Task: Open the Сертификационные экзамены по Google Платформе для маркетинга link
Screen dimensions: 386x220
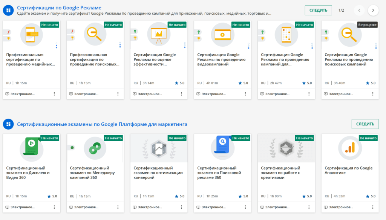Action: coord(102,124)
